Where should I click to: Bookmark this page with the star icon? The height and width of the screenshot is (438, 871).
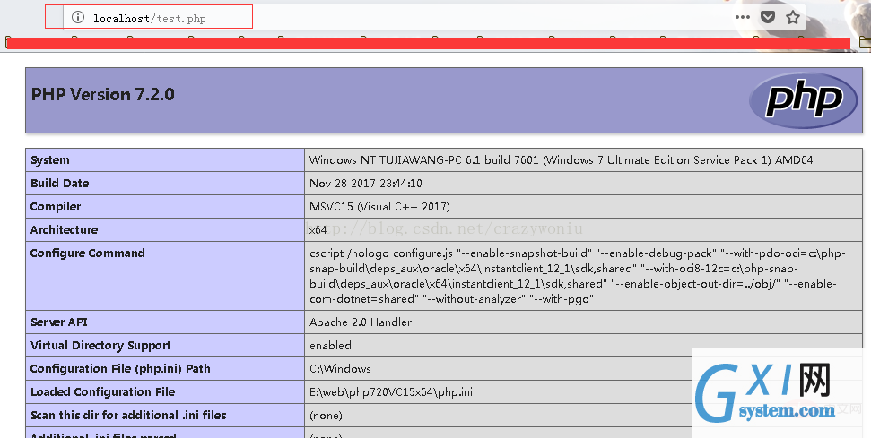coord(793,17)
